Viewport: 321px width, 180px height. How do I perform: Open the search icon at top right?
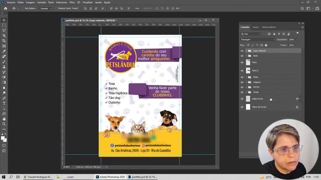click(x=302, y=8)
